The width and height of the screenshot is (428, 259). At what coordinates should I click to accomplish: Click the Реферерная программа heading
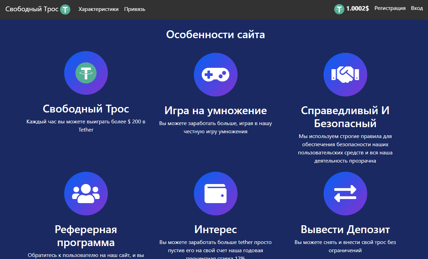point(86,236)
